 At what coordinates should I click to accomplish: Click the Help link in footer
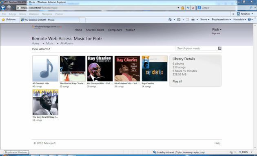click(217, 143)
